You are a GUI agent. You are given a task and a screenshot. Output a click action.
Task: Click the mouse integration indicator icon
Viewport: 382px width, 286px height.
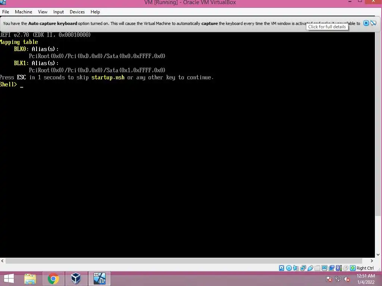tap(345, 268)
